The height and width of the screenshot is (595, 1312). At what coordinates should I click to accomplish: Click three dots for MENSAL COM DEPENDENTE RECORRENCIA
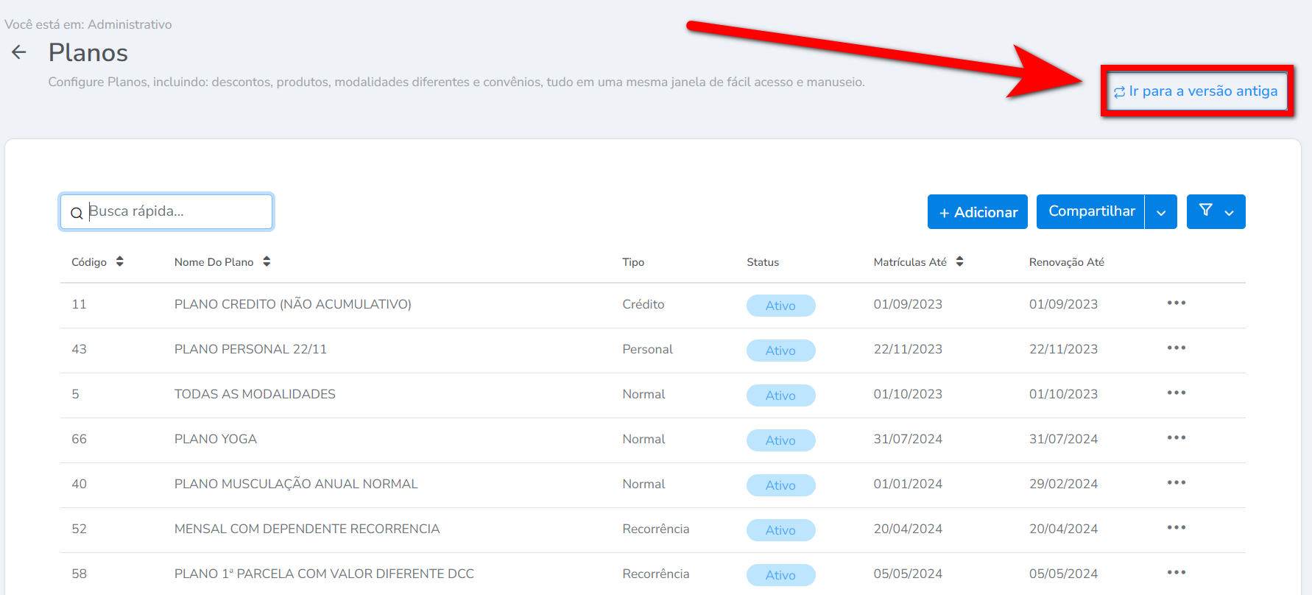[x=1176, y=528]
